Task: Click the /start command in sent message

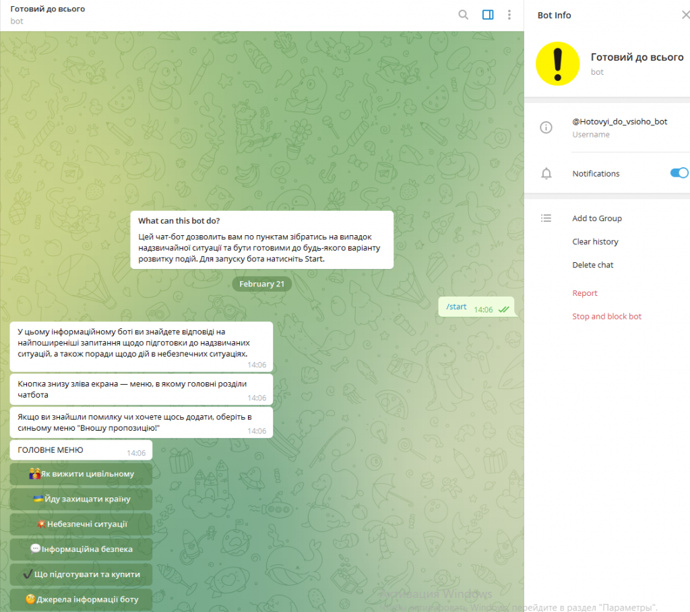Action: (x=456, y=307)
